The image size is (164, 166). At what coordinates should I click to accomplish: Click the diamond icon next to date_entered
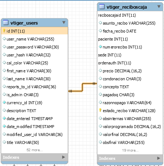point(4,118)
